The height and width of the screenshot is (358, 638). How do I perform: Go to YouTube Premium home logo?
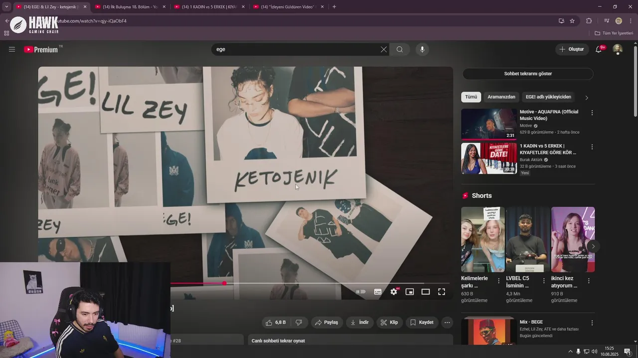pyautogui.click(x=41, y=49)
